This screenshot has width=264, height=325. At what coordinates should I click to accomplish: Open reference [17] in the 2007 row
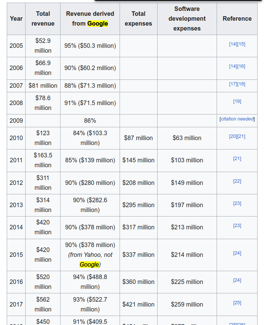(x=233, y=84)
